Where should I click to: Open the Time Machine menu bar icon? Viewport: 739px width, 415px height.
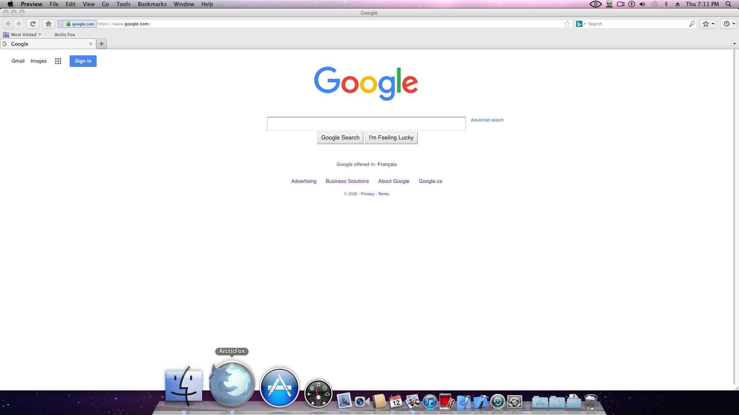655,4
